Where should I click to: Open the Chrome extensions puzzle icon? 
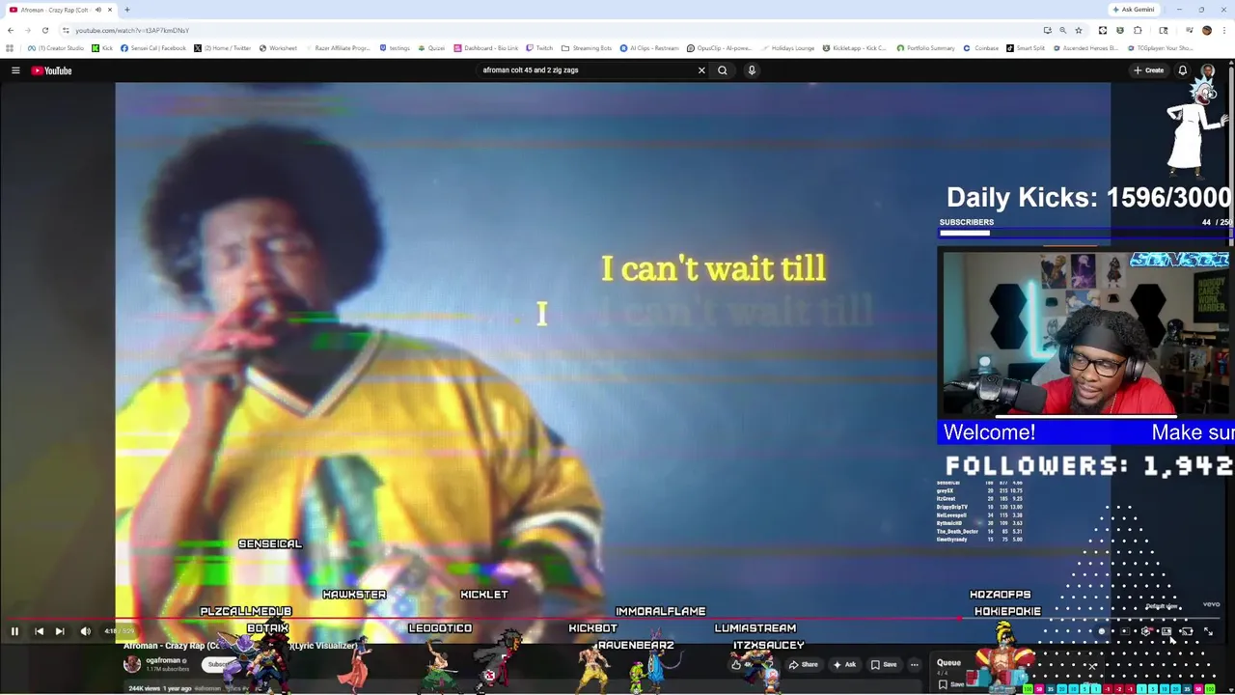(1138, 30)
